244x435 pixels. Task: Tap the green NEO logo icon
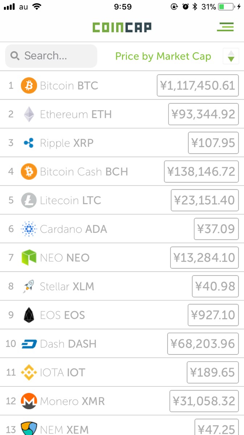[29, 258]
